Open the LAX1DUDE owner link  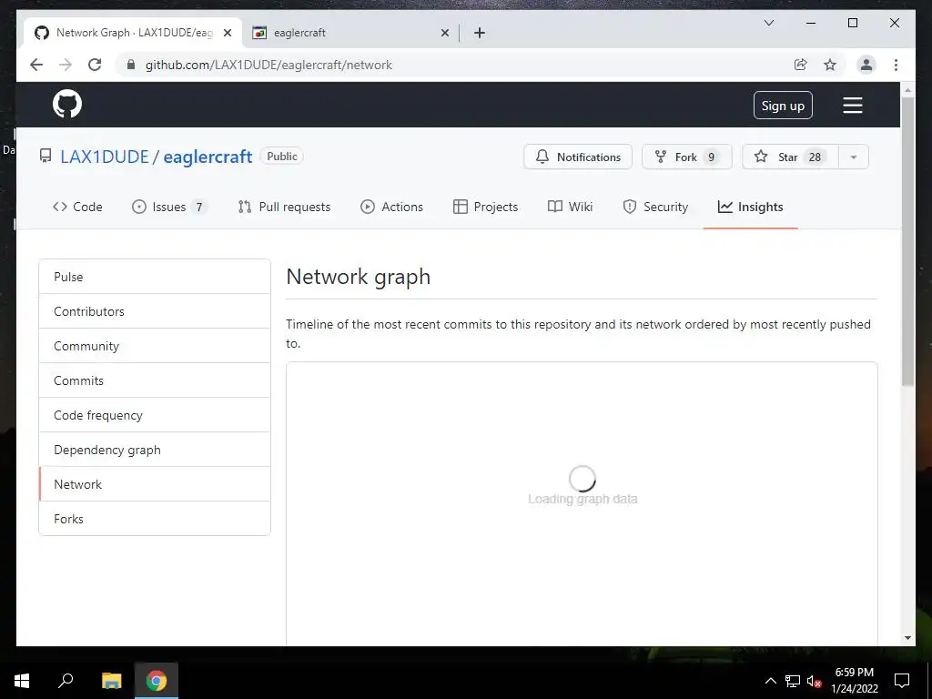click(x=105, y=157)
